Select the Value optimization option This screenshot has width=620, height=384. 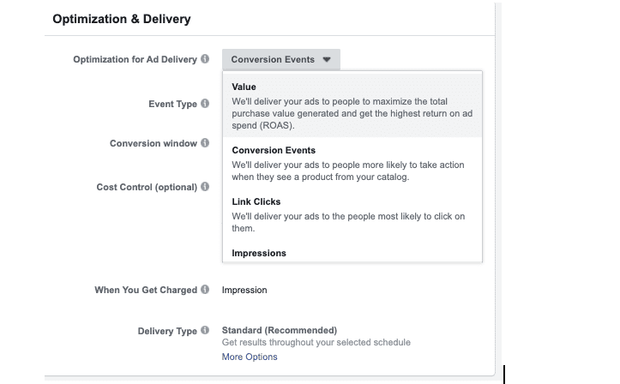click(x=352, y=105)
